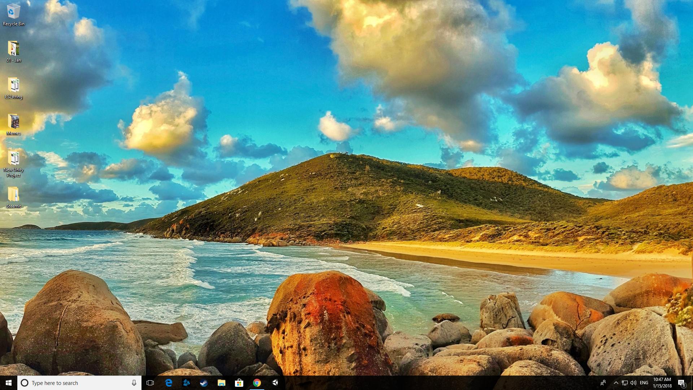
Task: Select the Memes folder on desktop
Action: 13,125
